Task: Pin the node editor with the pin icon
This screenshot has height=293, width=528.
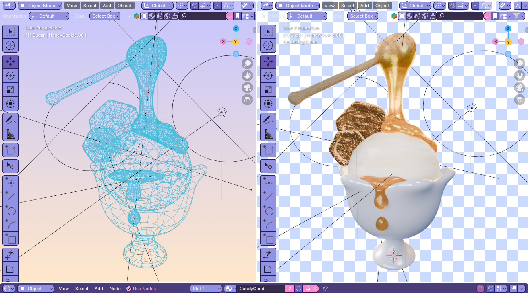Action: click(325, 289)
